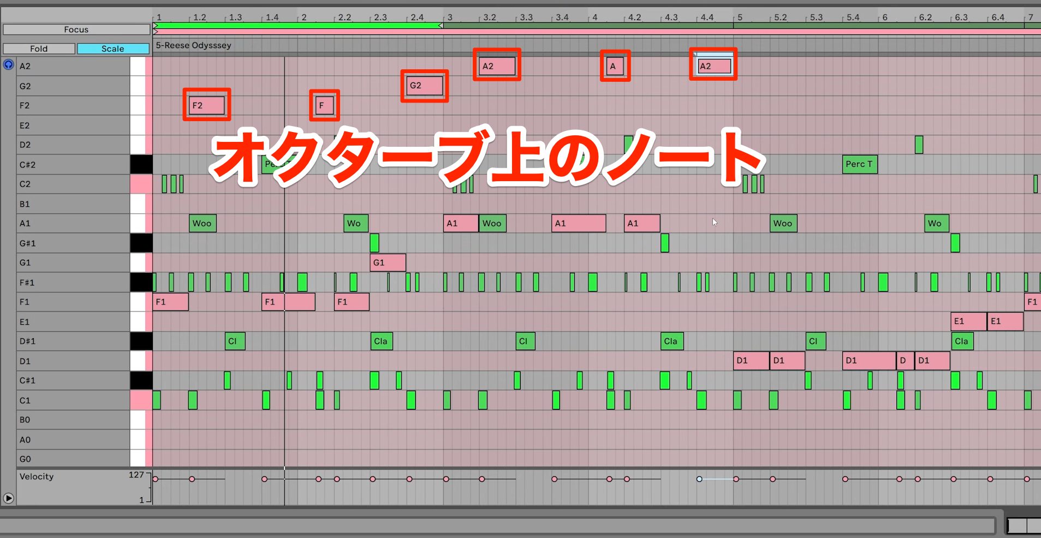Select the G1 MIDI note
This screenshot has height=538, width=1041.
[x=388, y=262]
